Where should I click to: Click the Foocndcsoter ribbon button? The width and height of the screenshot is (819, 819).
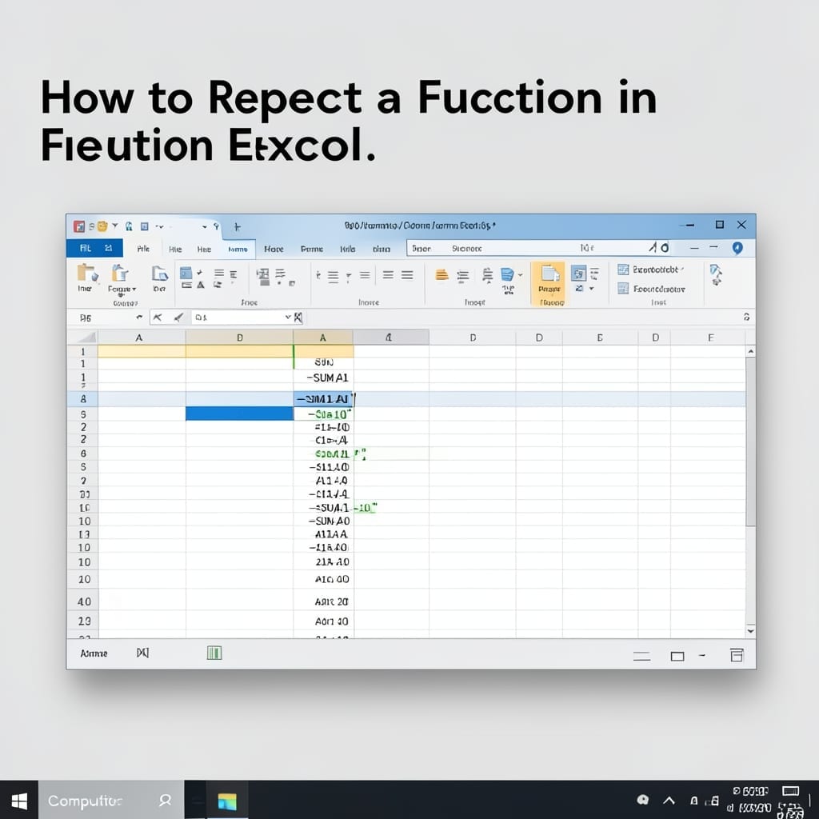click(x=651, y=288)
